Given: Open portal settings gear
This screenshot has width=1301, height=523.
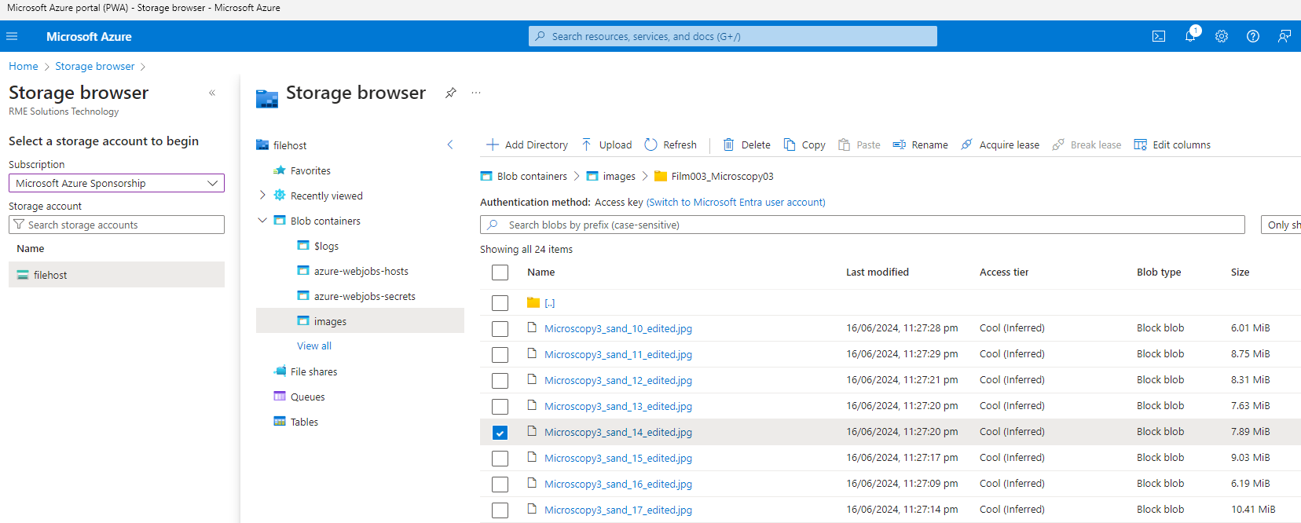Looking at the screenshot, I should tap(1222, 36).
